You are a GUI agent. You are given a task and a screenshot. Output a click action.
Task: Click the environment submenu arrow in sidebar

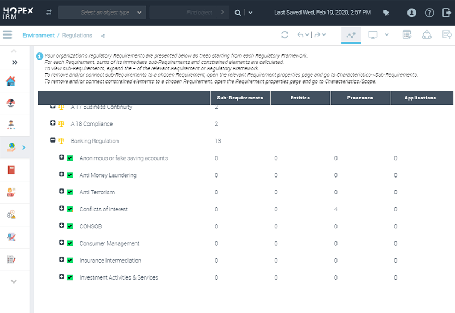24,147
